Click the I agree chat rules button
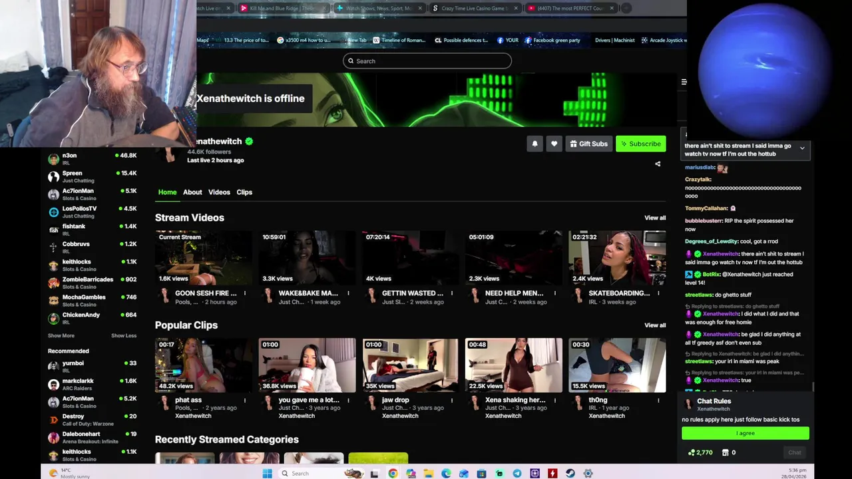This screenshot has height=479, width=852. pos(745,433)
